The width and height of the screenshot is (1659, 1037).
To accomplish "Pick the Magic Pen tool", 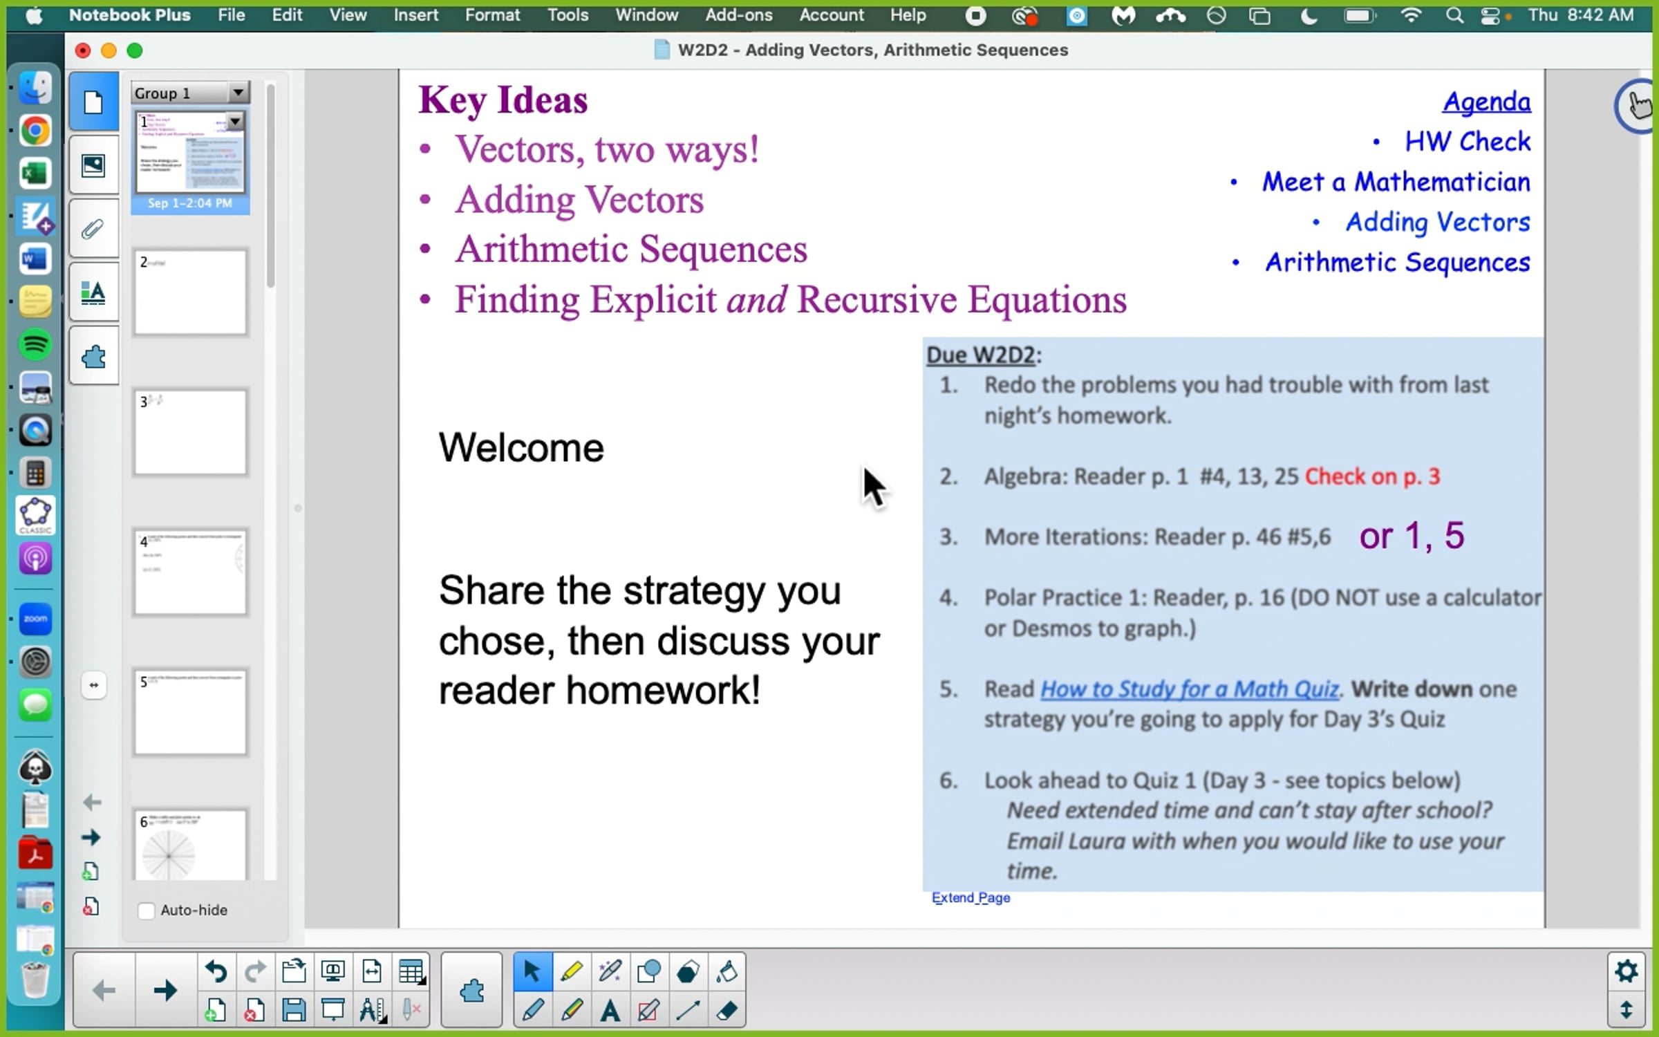I will (x=610, y=971).
